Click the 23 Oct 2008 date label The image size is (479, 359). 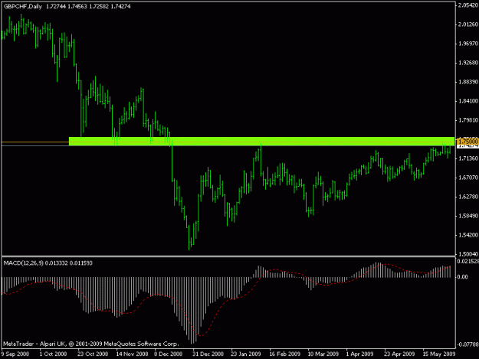[93, 354]
